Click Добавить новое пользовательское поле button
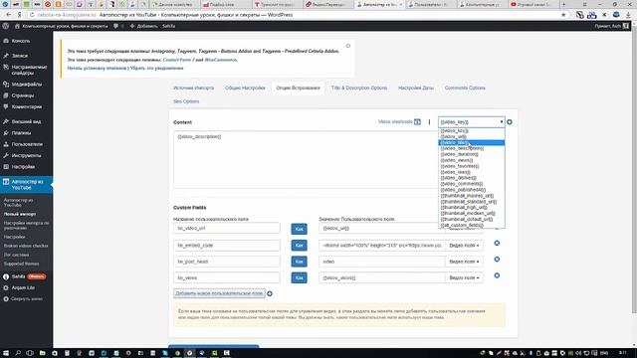 point(219,293)
